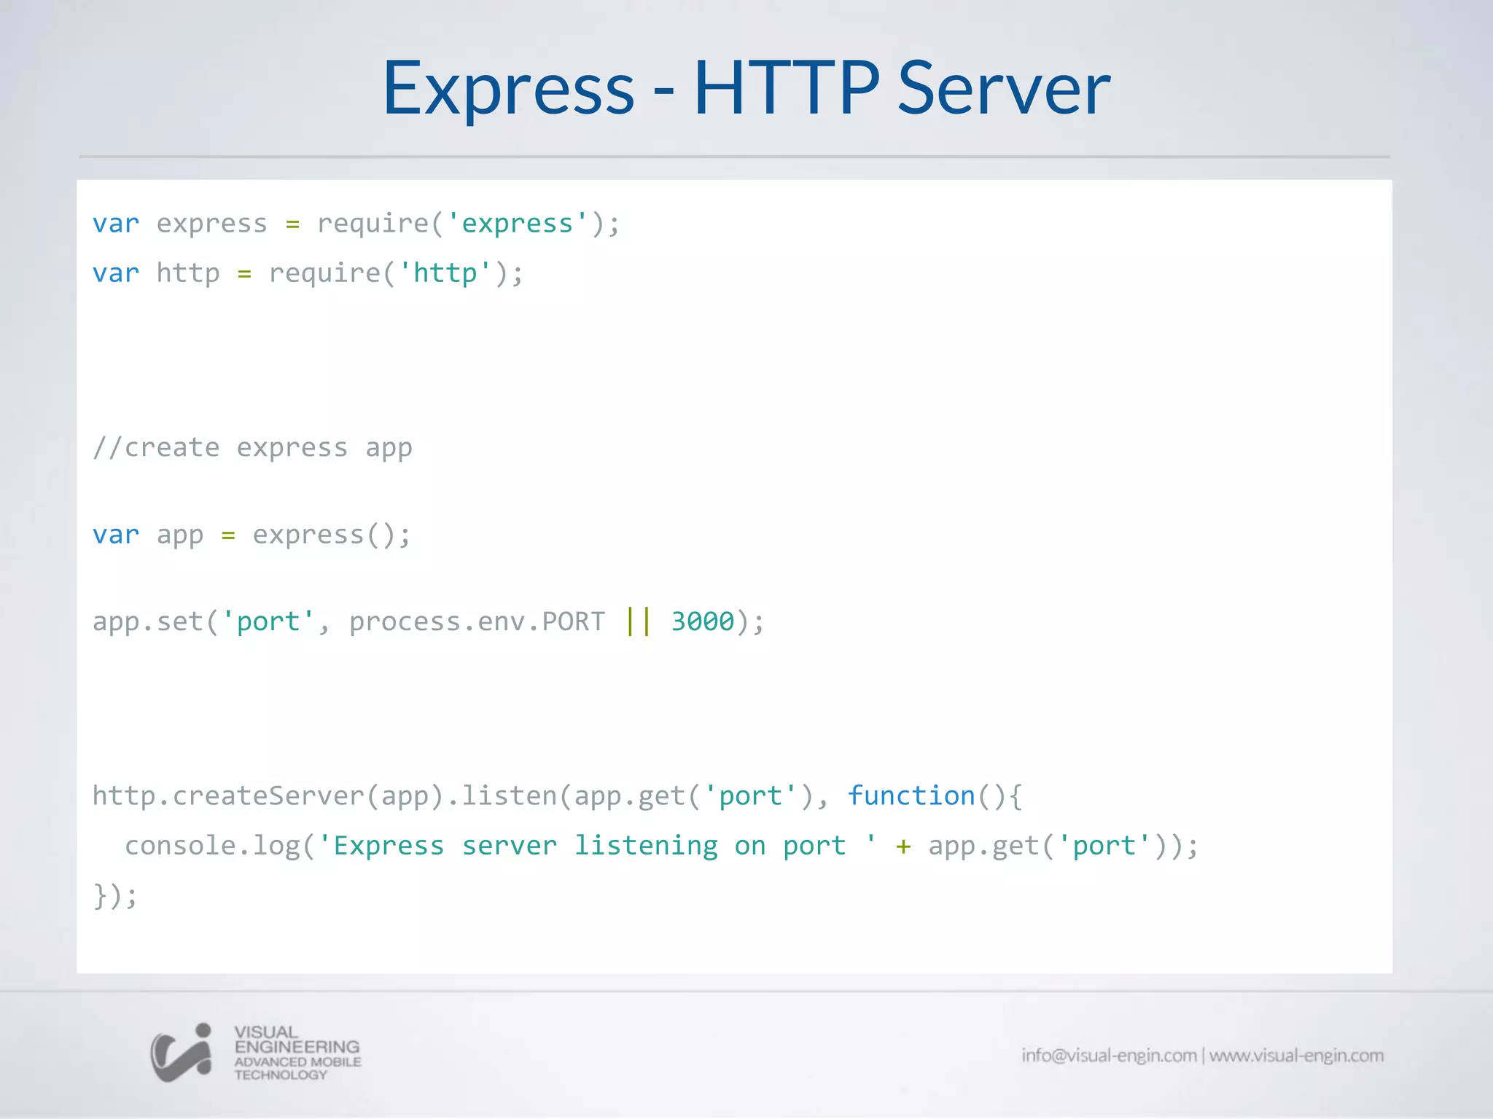Click the horizontal divider under the title
The image size is (1493, 1119).
point(734,157)
